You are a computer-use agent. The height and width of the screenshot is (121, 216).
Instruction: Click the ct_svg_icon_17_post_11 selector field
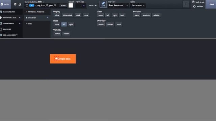tap(45, 5)
